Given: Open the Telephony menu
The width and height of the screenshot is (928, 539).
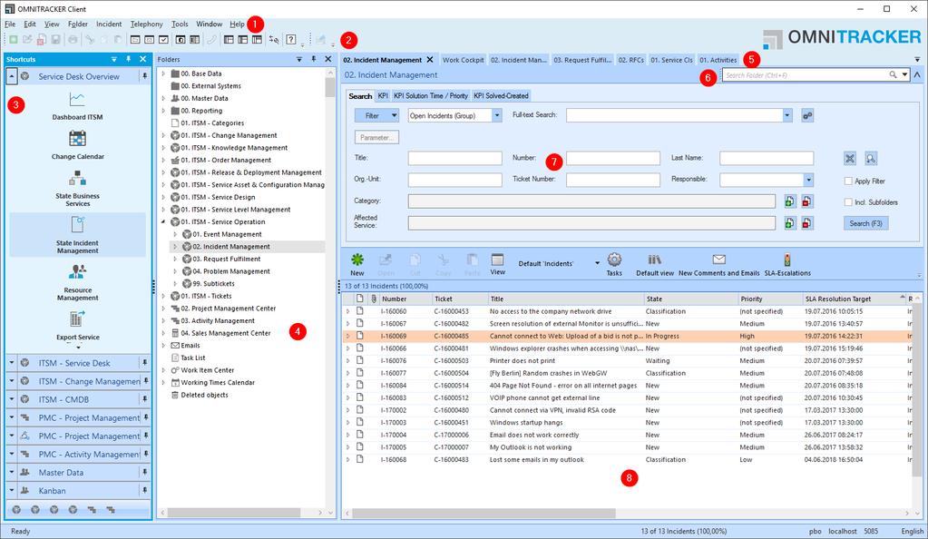Looking at the screenshot, I should click(146, 24).
